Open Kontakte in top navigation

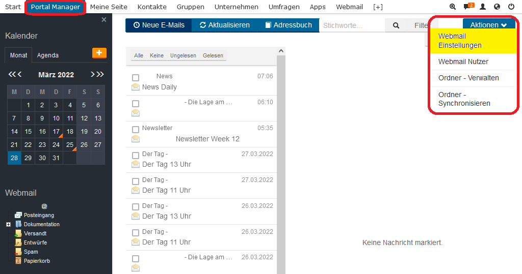click(x=152, y=7)
